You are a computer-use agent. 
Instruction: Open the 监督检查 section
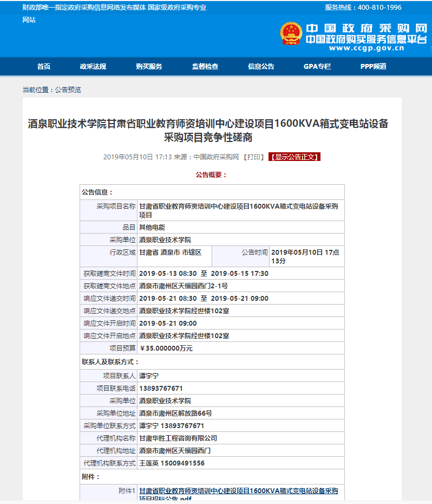(205, 67)
